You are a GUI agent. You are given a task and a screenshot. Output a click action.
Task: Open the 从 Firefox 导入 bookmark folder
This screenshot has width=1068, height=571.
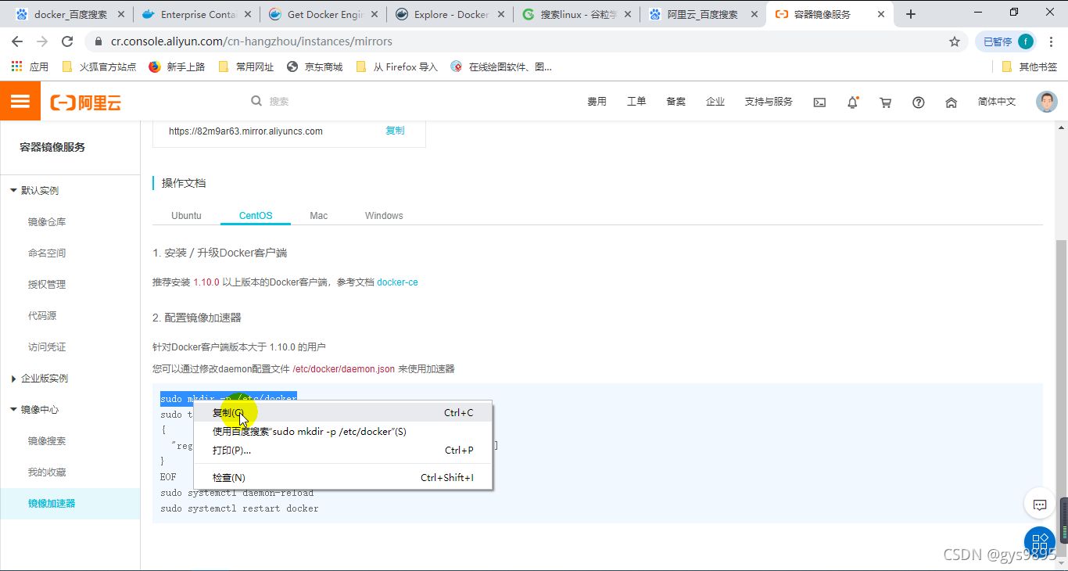pos(396,66)
